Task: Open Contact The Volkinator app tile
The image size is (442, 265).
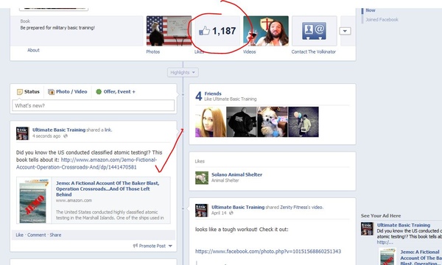Action: 315,31
